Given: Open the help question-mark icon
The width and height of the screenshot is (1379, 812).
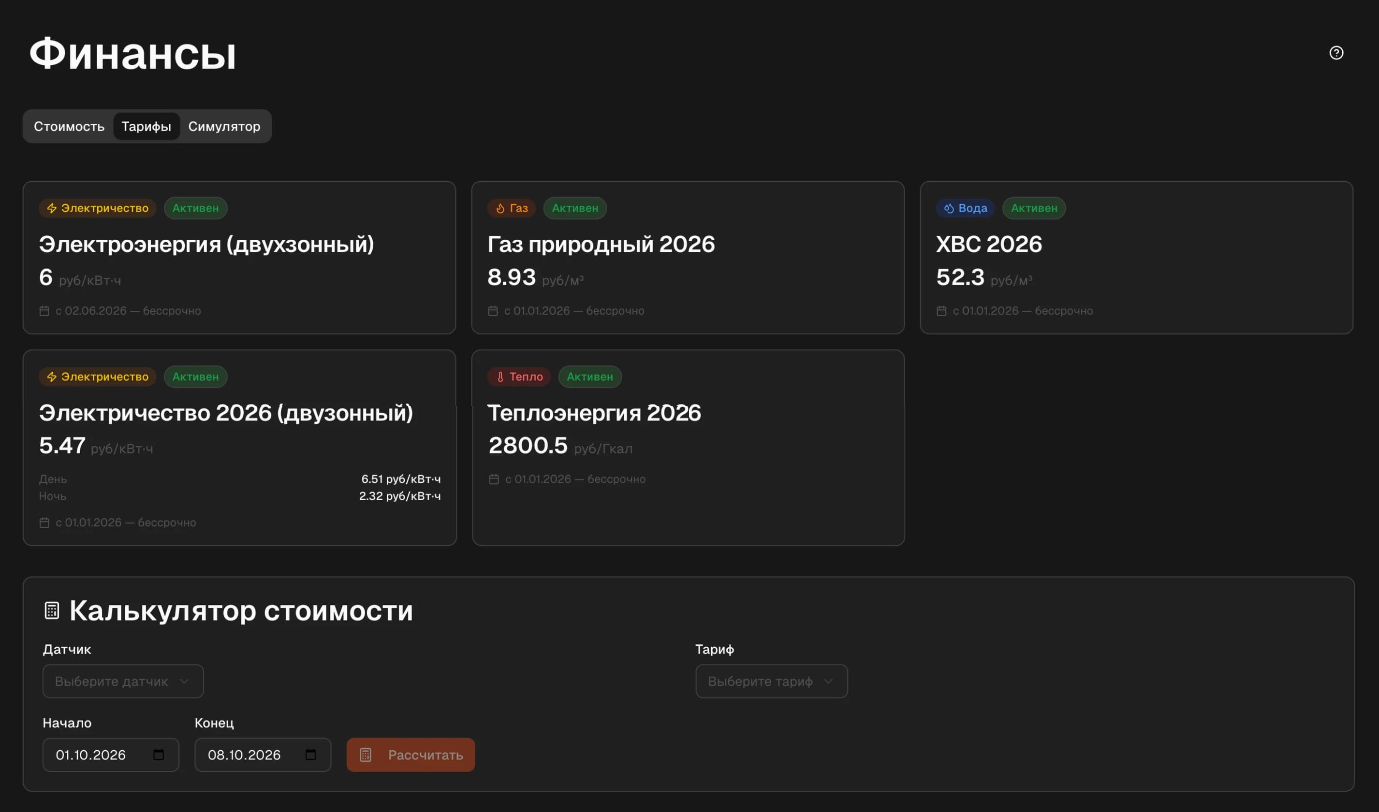Looking at the screenshot, I should tap(1336, 53).
